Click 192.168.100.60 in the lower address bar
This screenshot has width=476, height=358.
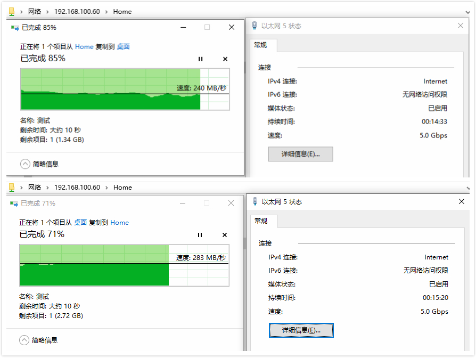click(77, 188)
